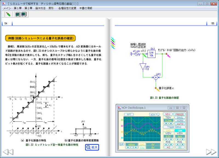Click the yellow CH3 level marker
This screenshot has width=219, height=158.
coord(122,132)
